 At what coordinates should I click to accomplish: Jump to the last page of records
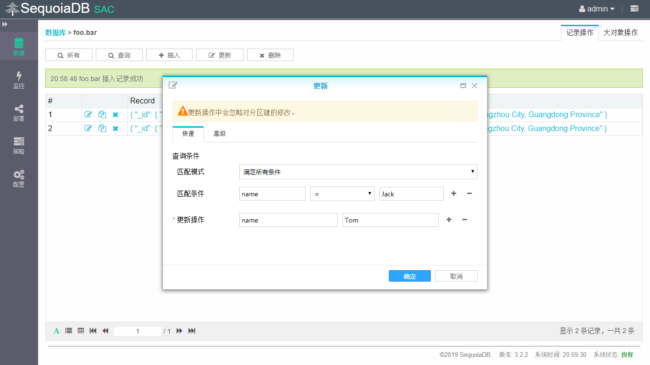tap(192, 331)
